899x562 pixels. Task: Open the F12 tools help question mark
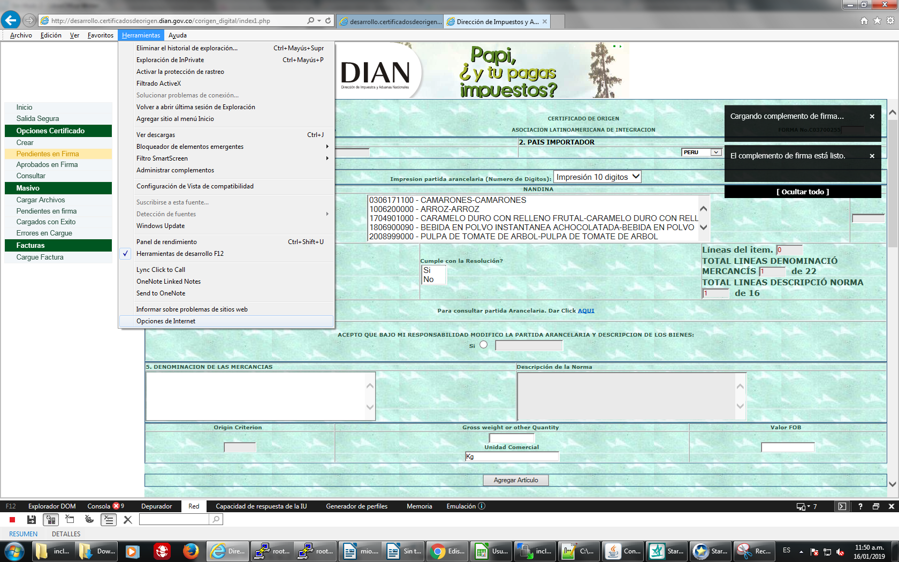tap(860, 506)
